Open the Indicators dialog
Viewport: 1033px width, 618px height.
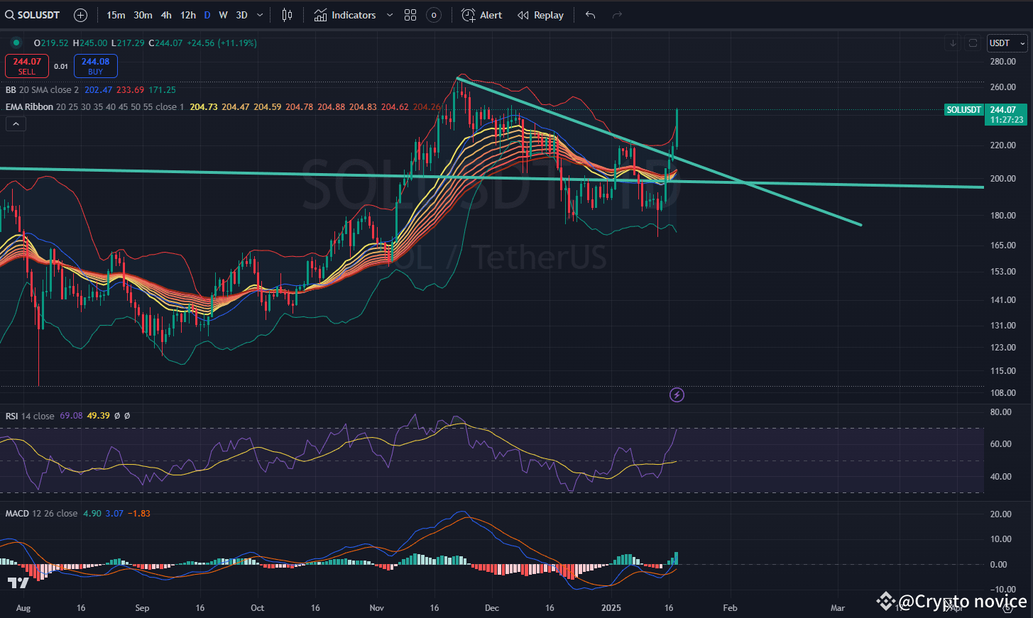(x=345, y=15)
